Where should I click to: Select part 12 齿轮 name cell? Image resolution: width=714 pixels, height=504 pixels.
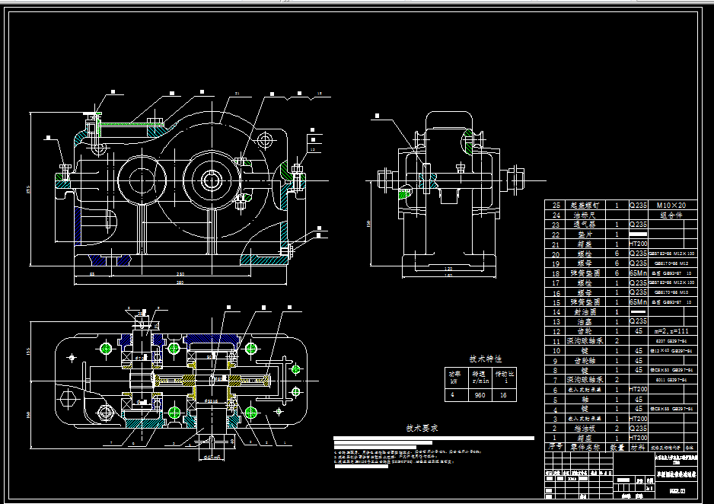[x=585, y=331]
